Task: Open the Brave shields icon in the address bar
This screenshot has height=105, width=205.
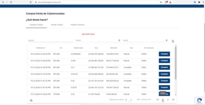Action: pyautogui.click(x=166, y=2)
